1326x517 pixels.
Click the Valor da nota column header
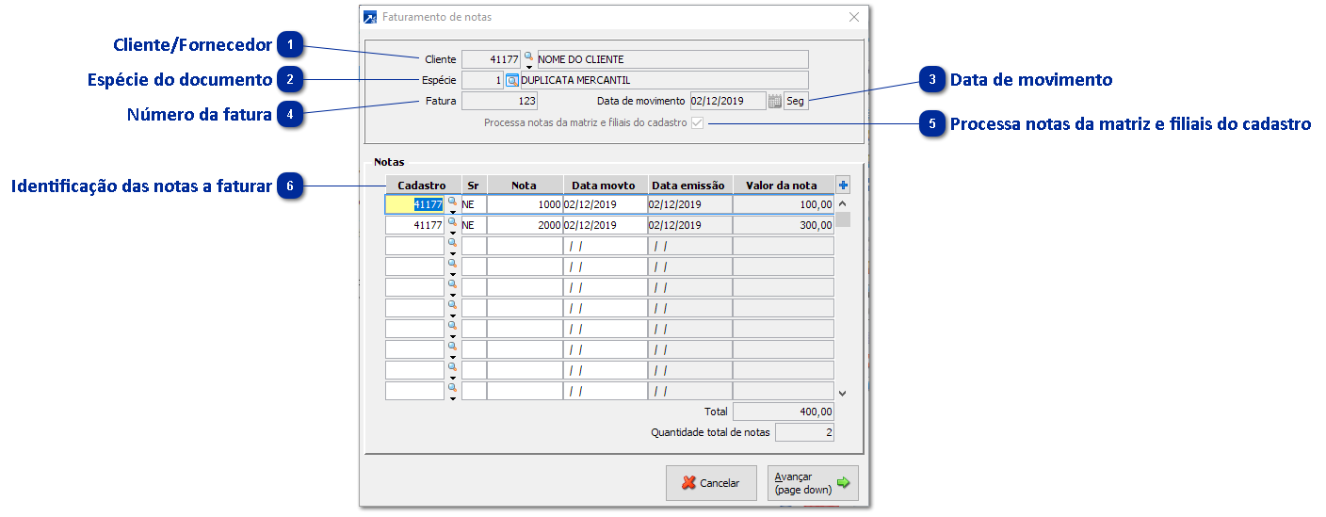point(783,186)
